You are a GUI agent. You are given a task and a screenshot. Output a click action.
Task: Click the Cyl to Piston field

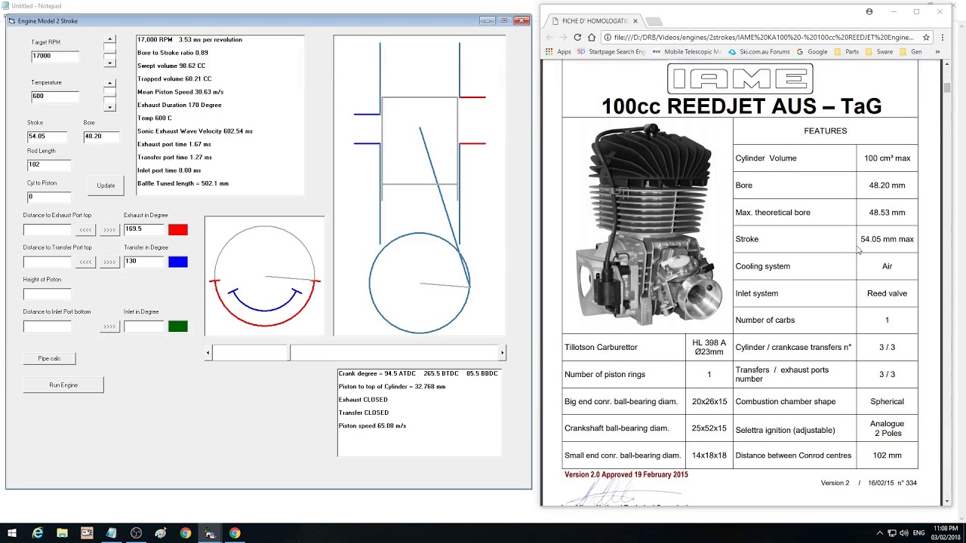49,197
